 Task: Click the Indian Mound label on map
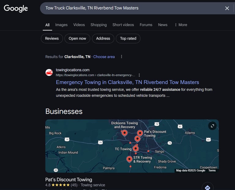(x=68, y=153)
